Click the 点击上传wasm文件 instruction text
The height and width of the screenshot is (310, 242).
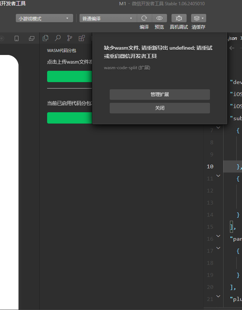pos(69,62)
